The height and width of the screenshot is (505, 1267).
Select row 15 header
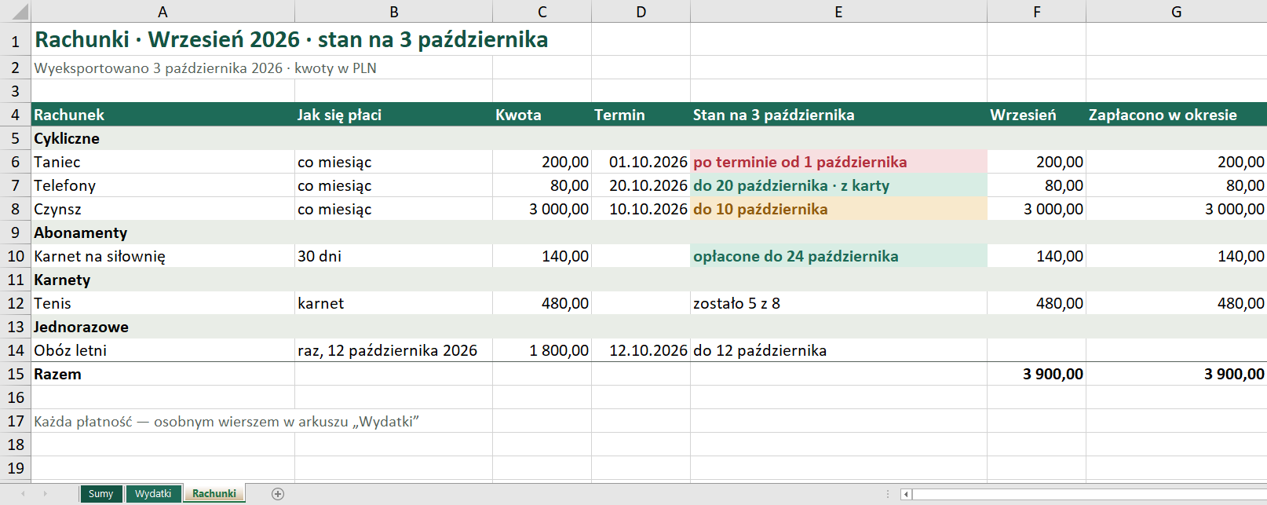coord(15,374)
